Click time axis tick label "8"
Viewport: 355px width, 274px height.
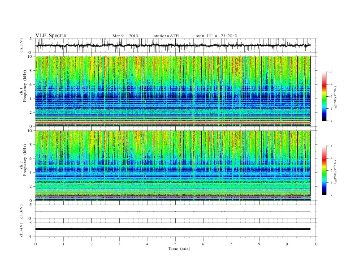(x=259, y=244)
